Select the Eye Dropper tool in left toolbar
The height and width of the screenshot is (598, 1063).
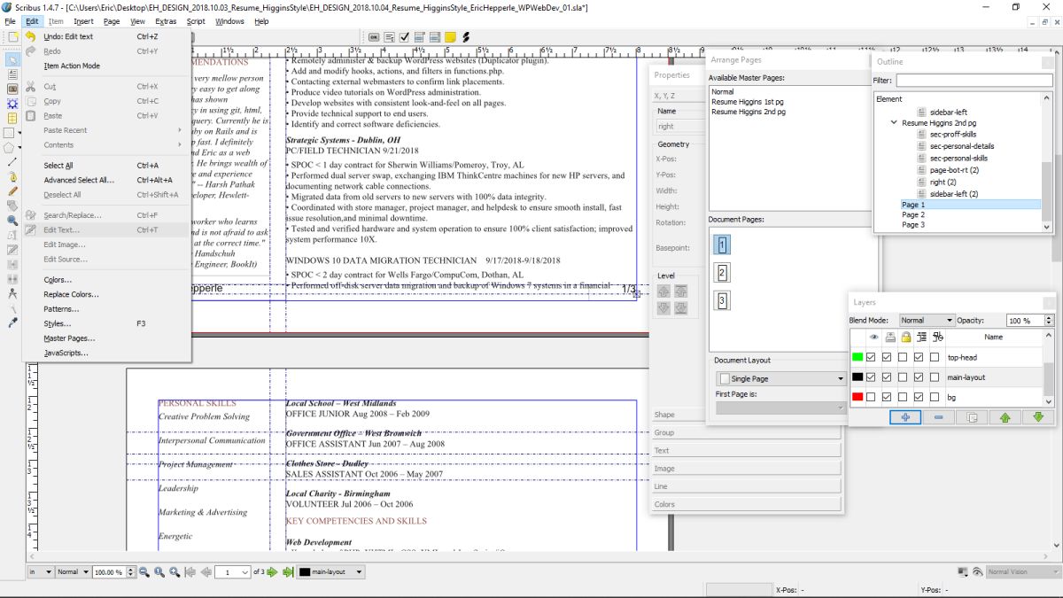12,323
